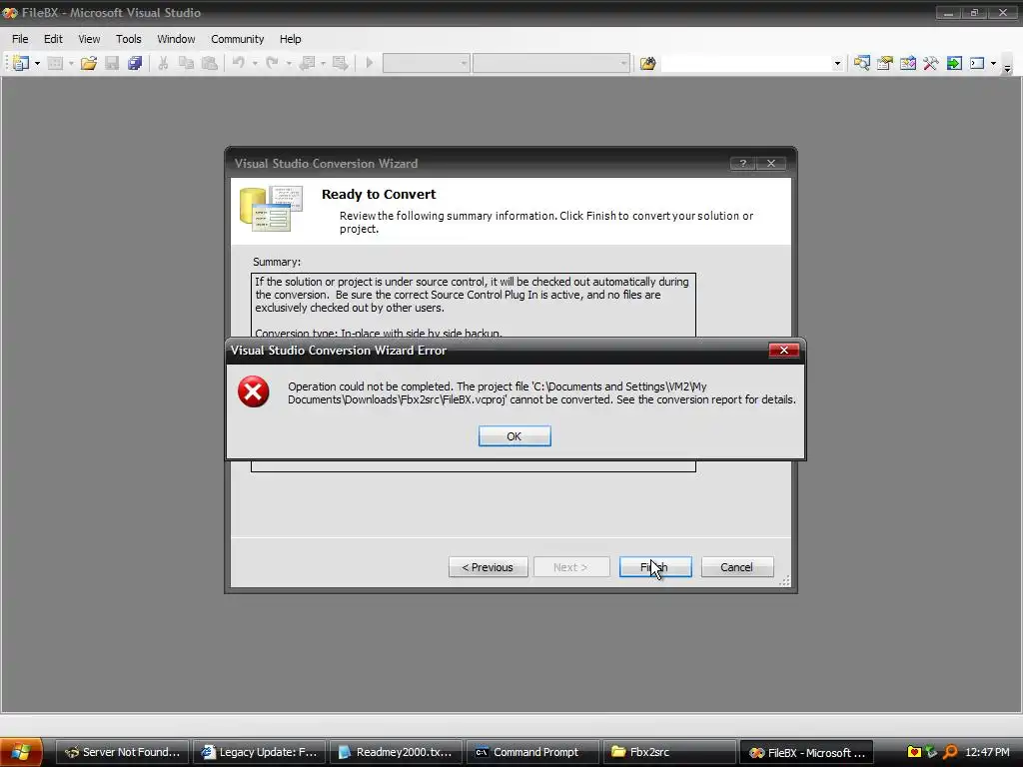Click the Navigate Backward icon
This screenshot has width=1023, height=767.
[x=307, y=63]
